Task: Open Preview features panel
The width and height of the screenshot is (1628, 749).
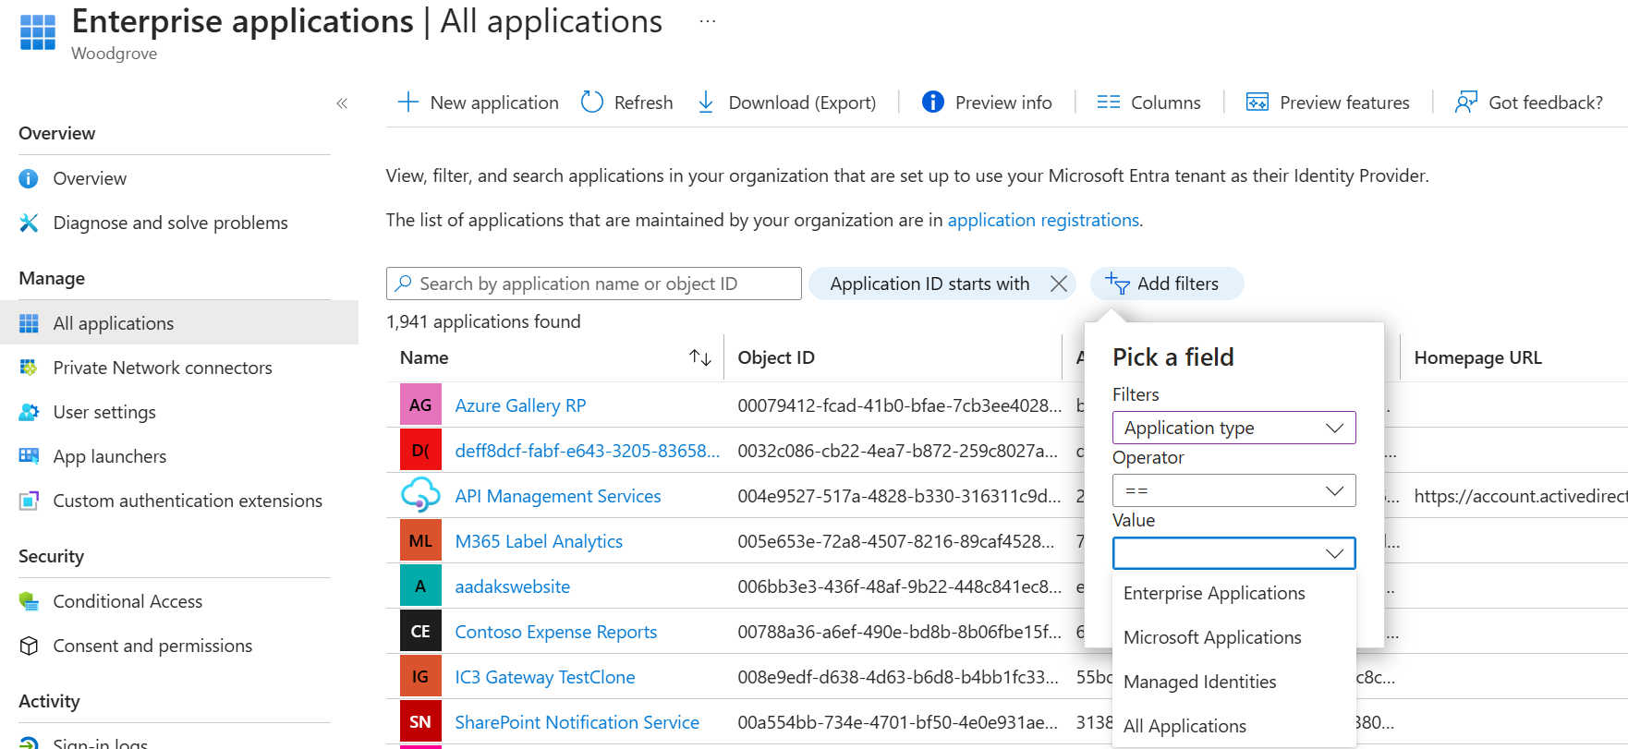Action: 1328,103
